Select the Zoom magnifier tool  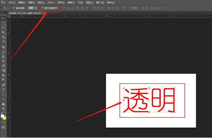[x=3, y=109]
